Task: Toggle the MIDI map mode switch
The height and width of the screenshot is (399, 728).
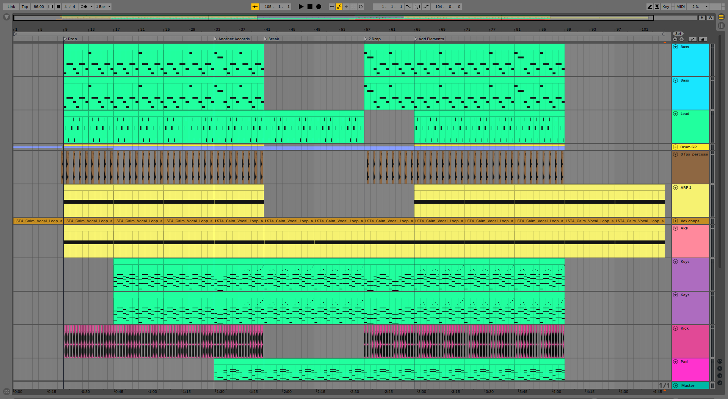Action: coord(681,6)
